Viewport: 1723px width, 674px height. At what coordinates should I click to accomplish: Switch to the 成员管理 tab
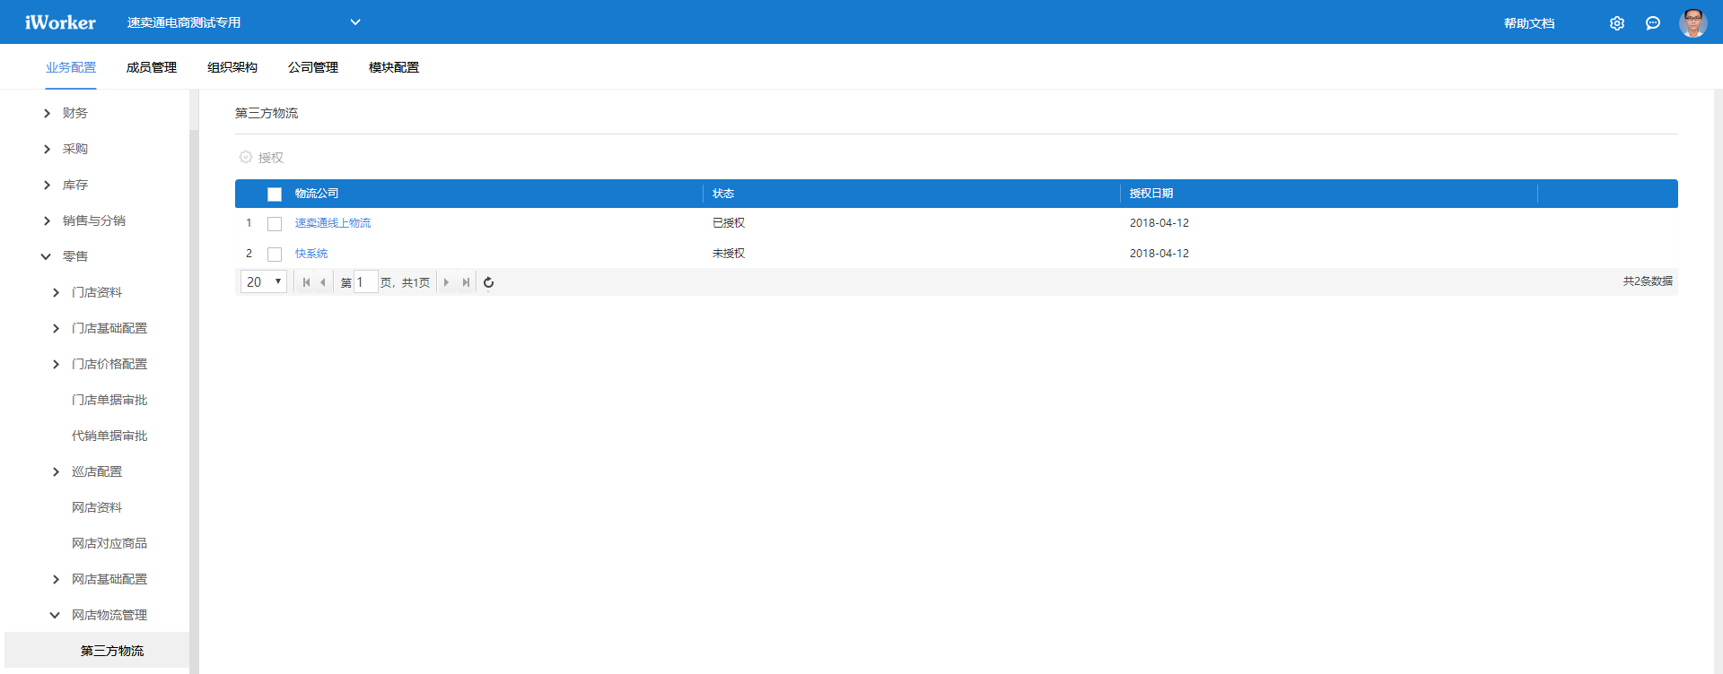[x=152, y=67]
